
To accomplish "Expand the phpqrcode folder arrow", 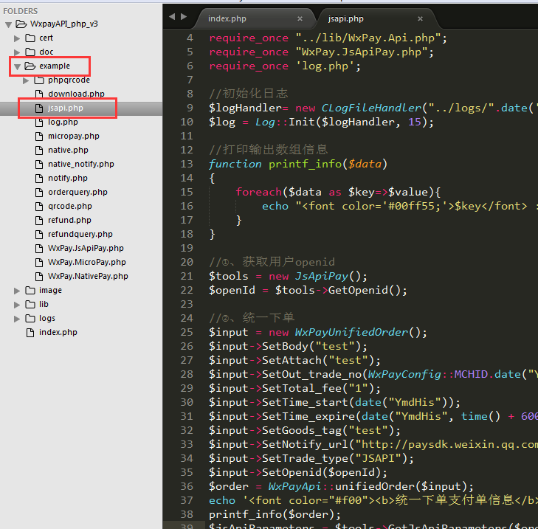I will 26,80.
